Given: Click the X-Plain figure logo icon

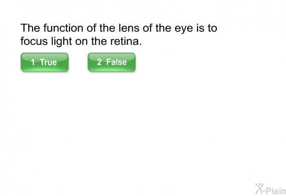Looking at the screenshot, I should click(x=259, y=188).
